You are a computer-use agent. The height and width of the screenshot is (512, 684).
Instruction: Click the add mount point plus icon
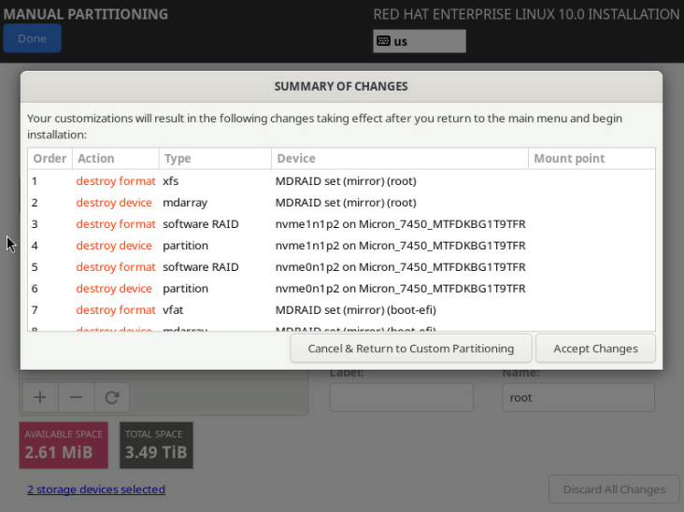40,397
